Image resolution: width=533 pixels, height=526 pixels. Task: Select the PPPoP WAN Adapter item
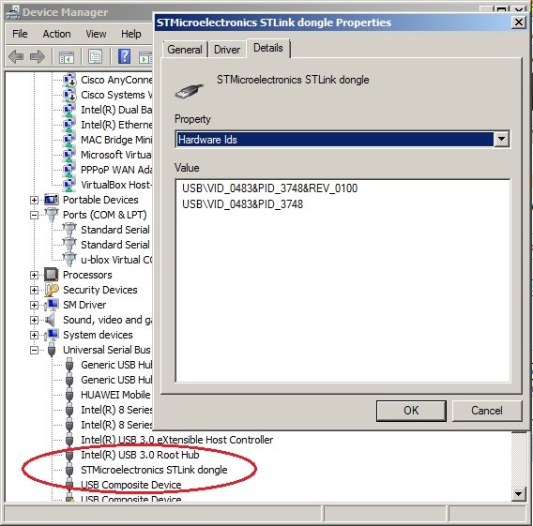tap(116, 170)
